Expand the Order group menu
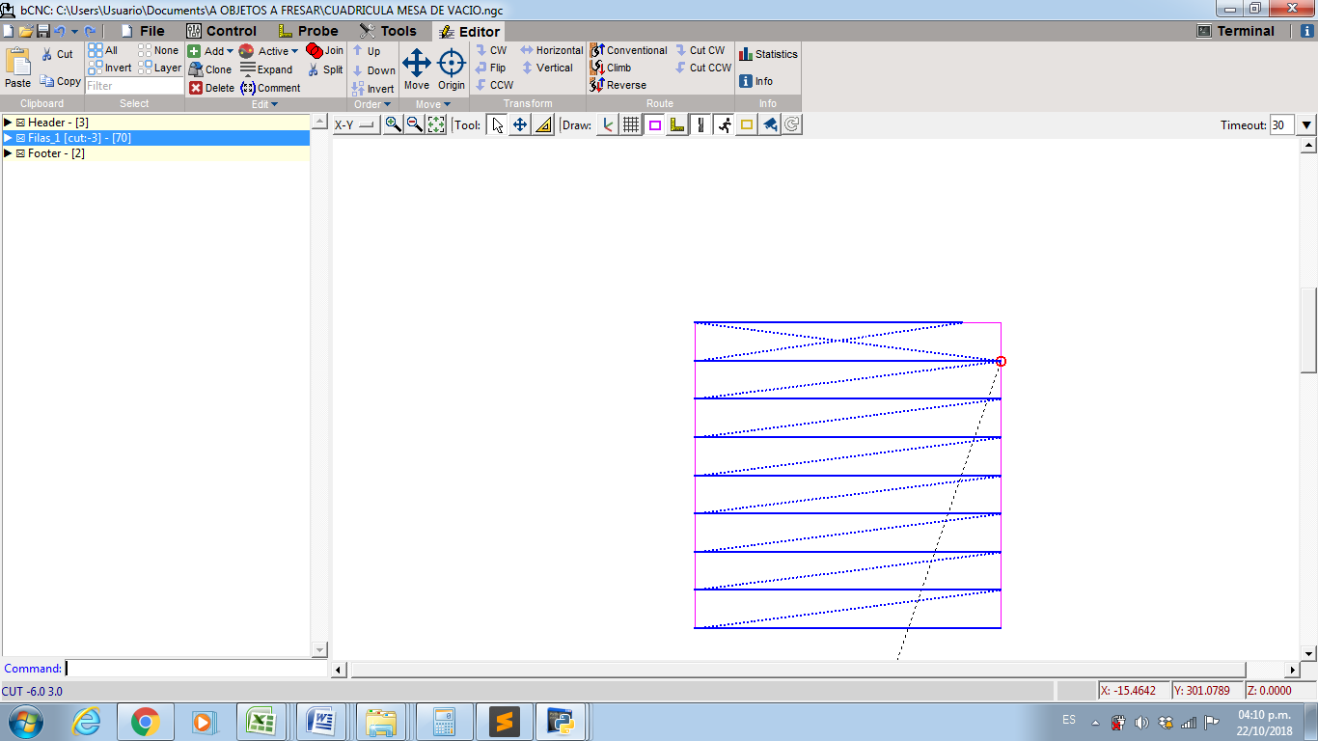The width and height of the screenshot is (1318, 741). click(371, 103)
